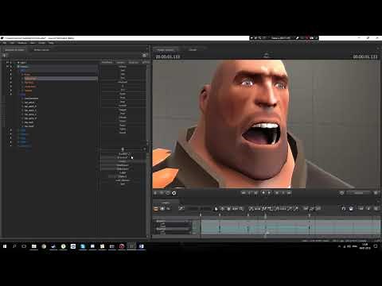Viewport: 382px width, 286px height.
Task: Select the top track in the timeline
Action: (x=173, y=221)
